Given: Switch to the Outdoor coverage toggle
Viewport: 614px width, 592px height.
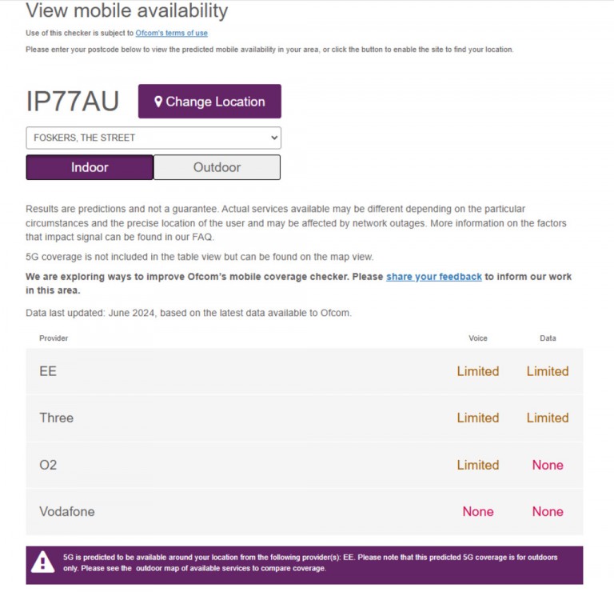Looking at the screenshot, I should click(217, 167).
